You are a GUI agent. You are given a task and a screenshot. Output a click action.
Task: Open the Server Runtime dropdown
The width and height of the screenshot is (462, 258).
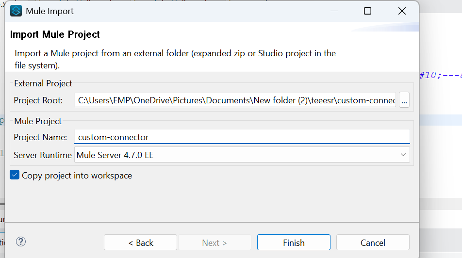pyautogui.click(x=242, y=155)
